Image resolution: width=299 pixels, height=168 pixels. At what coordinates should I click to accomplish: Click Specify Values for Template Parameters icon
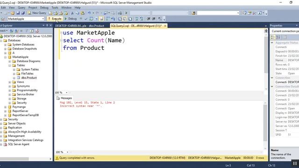(160, 19)
